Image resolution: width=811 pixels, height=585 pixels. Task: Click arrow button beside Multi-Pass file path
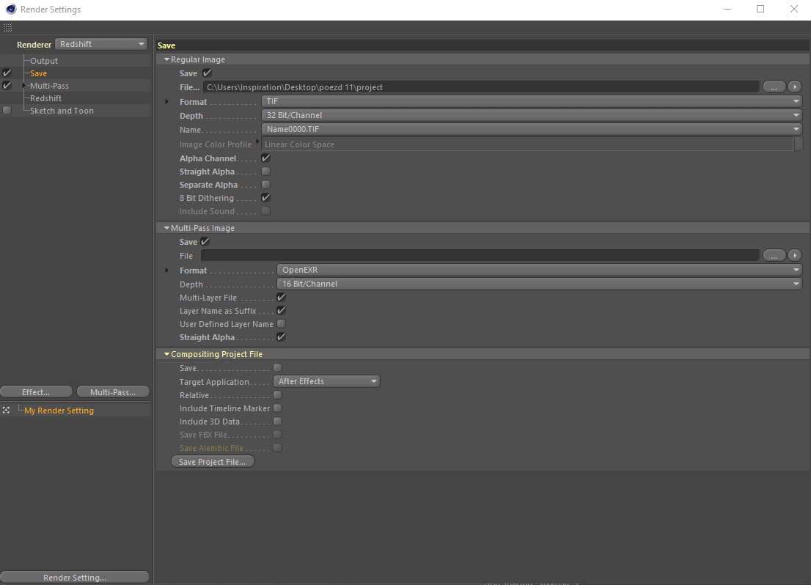click(x=794, y=255)
